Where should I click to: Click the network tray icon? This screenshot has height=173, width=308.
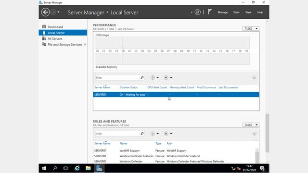(233, 169)
